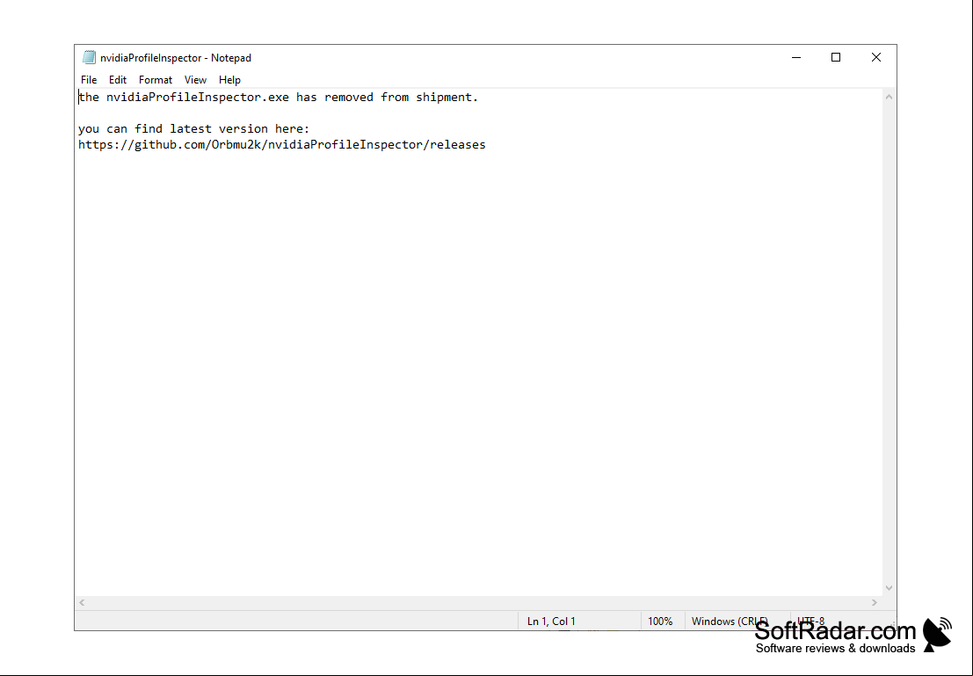Open the File menu
This screenshot has width=973, height=676.
pyautogui.click(x=89, y=79)
